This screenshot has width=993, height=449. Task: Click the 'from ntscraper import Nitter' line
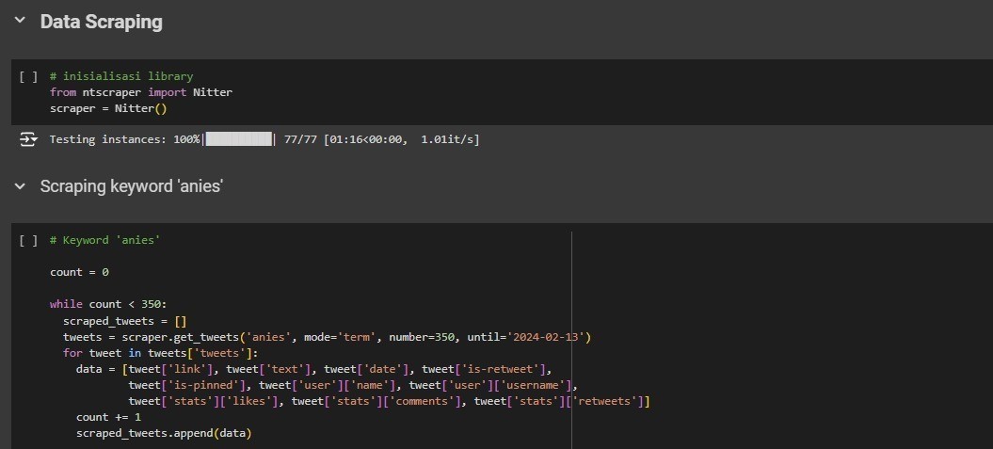[141, 92]
